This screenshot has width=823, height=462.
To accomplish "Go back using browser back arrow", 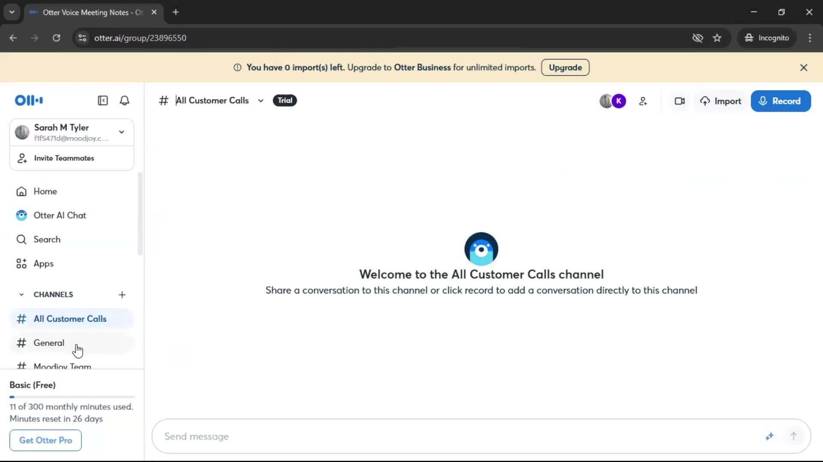I will (13, 38).
